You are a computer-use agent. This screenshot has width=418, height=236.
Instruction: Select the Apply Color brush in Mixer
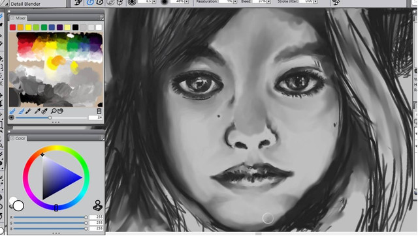point(22,111)
